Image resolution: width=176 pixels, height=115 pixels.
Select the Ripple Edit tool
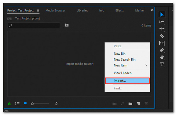[162, 29]
